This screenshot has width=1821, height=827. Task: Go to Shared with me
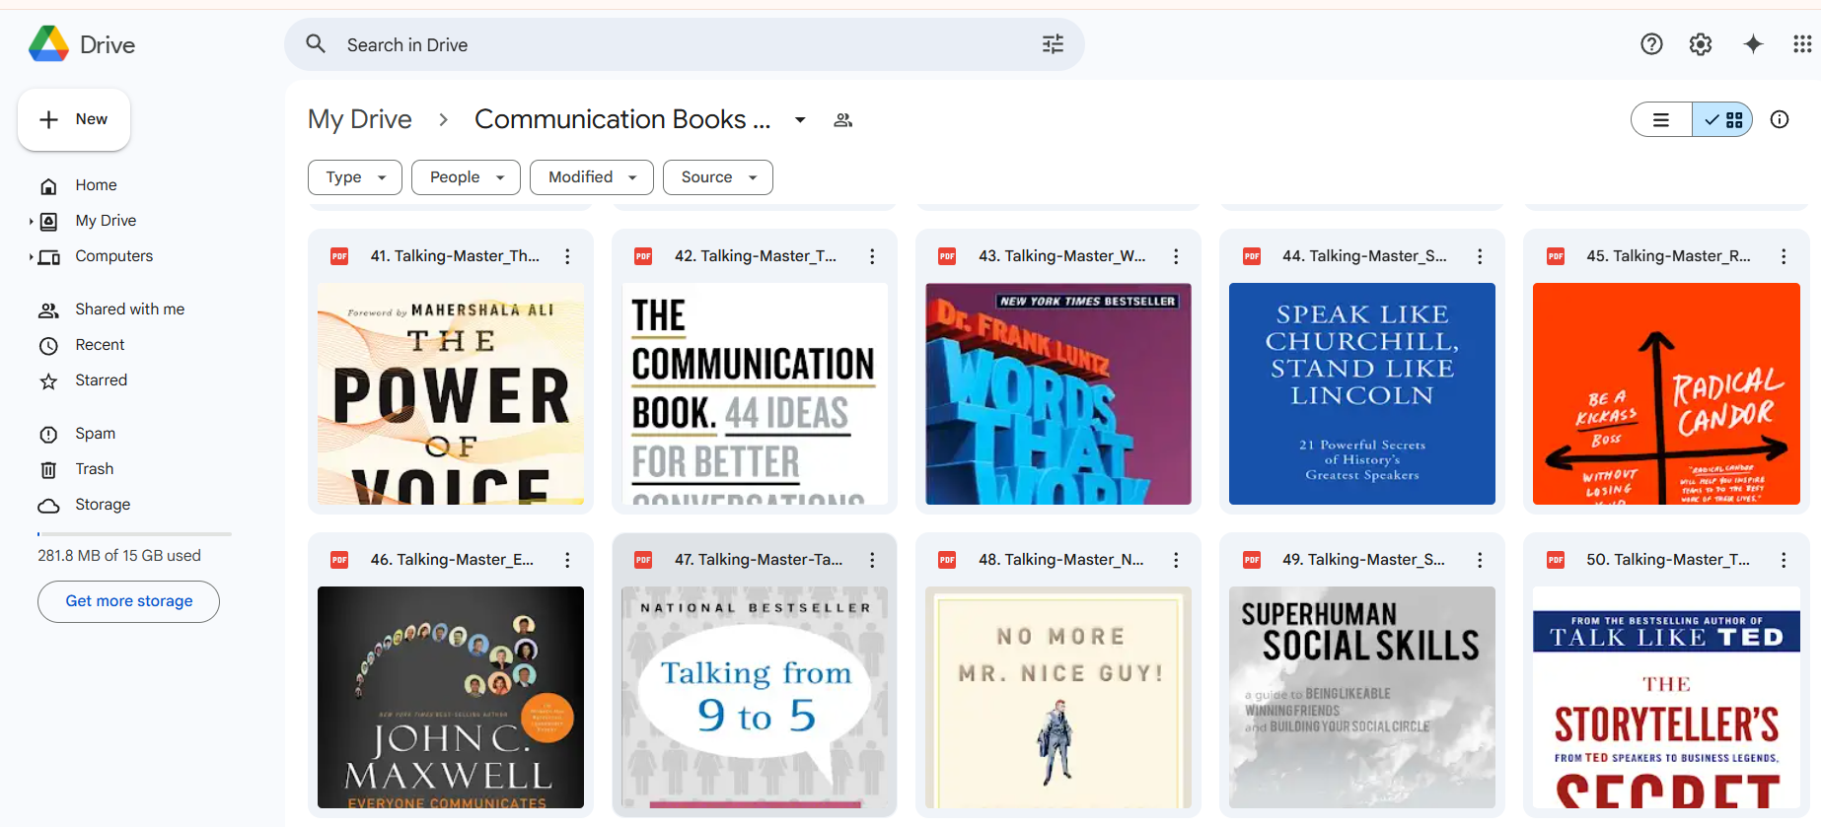[130, 310]
